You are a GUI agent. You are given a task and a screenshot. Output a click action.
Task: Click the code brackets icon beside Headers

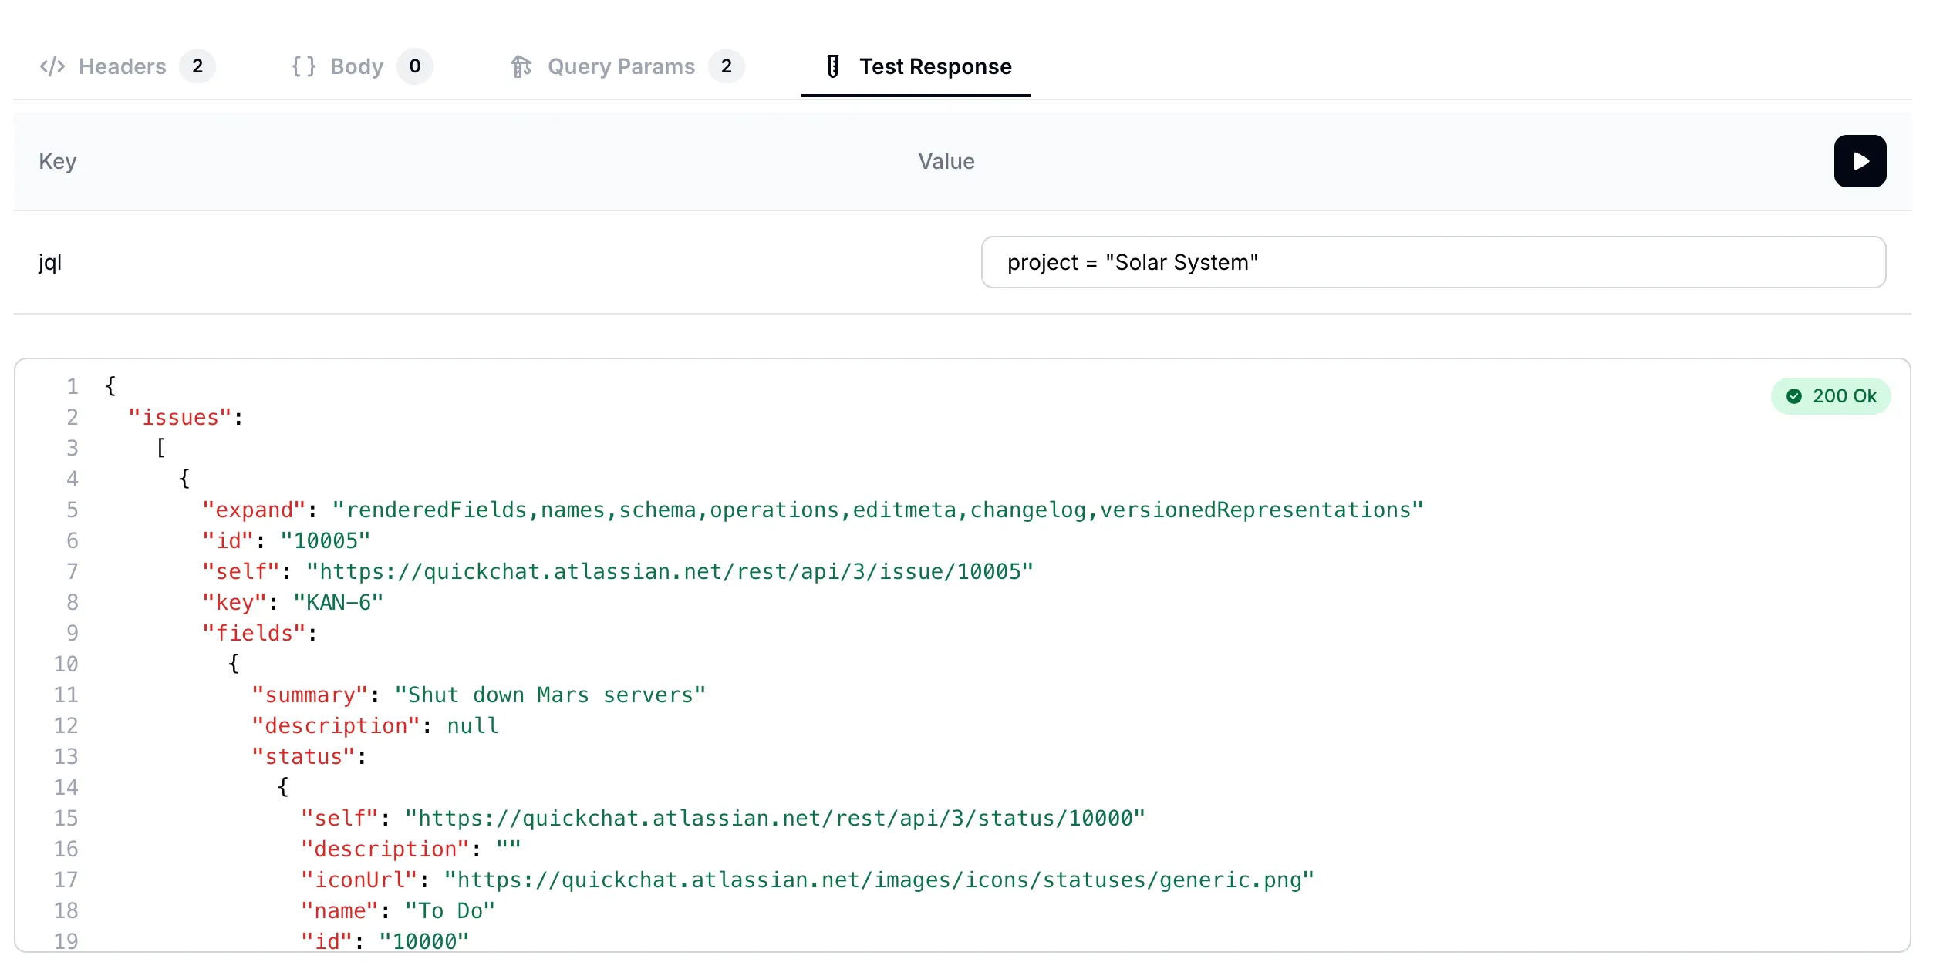pos(52,66)
